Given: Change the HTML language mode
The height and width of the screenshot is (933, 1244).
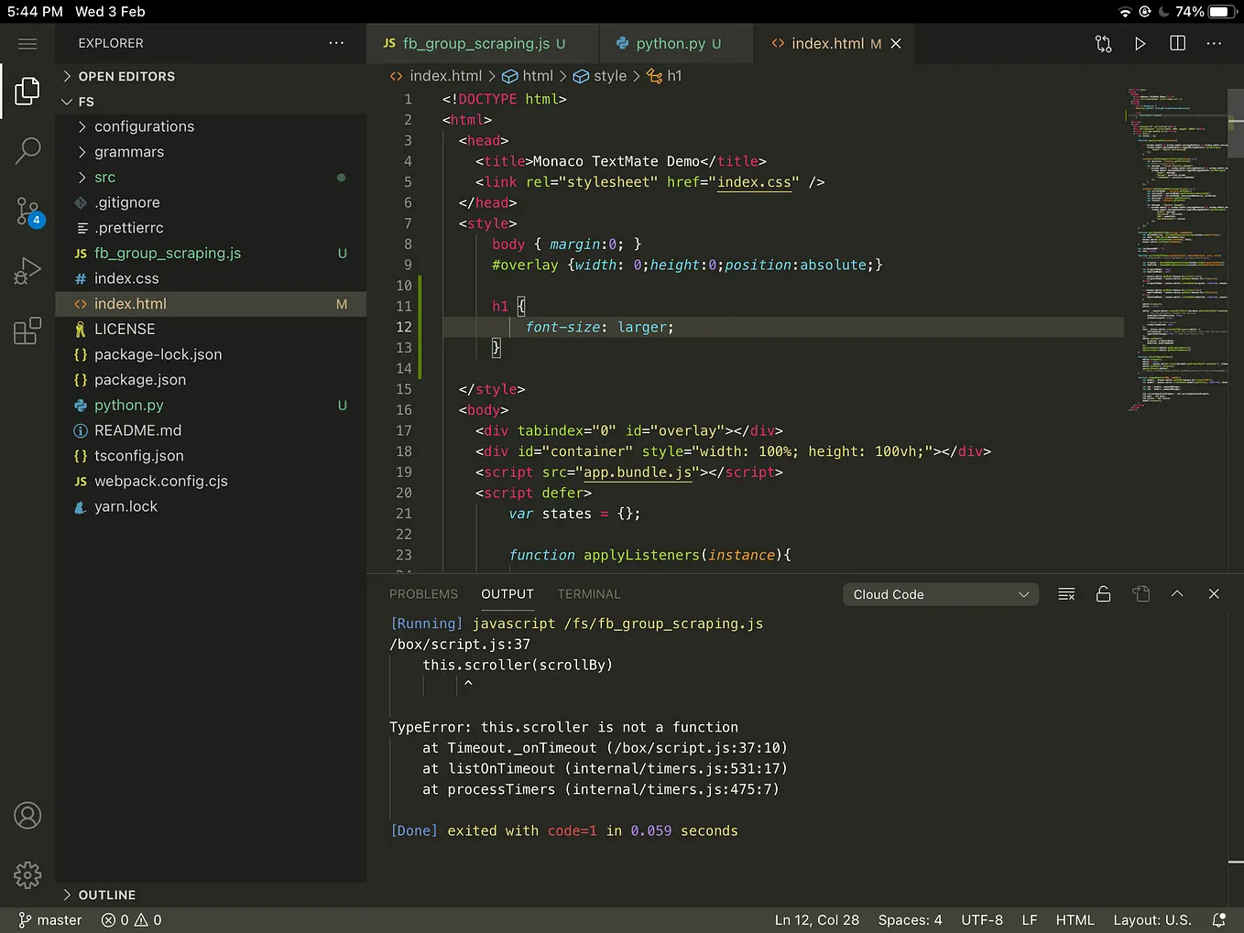Looking at the screenshot, I should coord(1075,920).
